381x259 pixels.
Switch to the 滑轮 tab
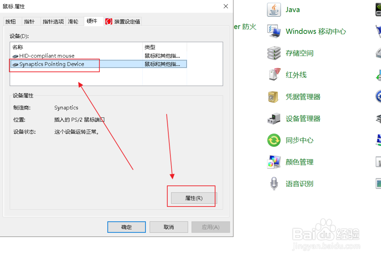tap(73, 22)
